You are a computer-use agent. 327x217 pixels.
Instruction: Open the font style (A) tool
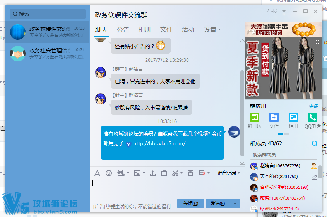[97, 173]
